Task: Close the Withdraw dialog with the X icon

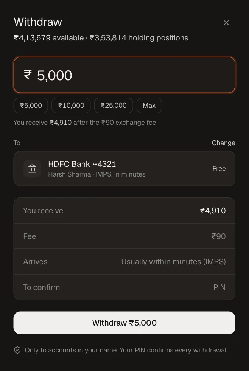Action: tap(226, 23)
